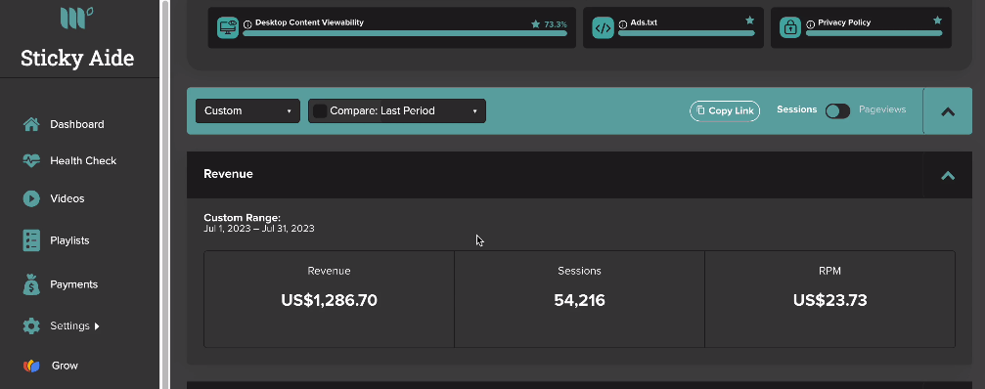Select the Pageviews label
The image size is (985, 389).
882,109
